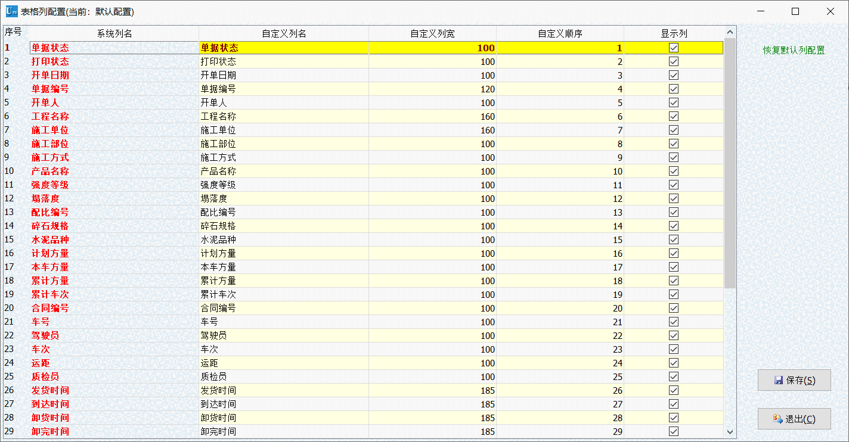Screen dimensions: 849x442
Task: Select the black 卸货时间 custom name cell
Action: 284,418
